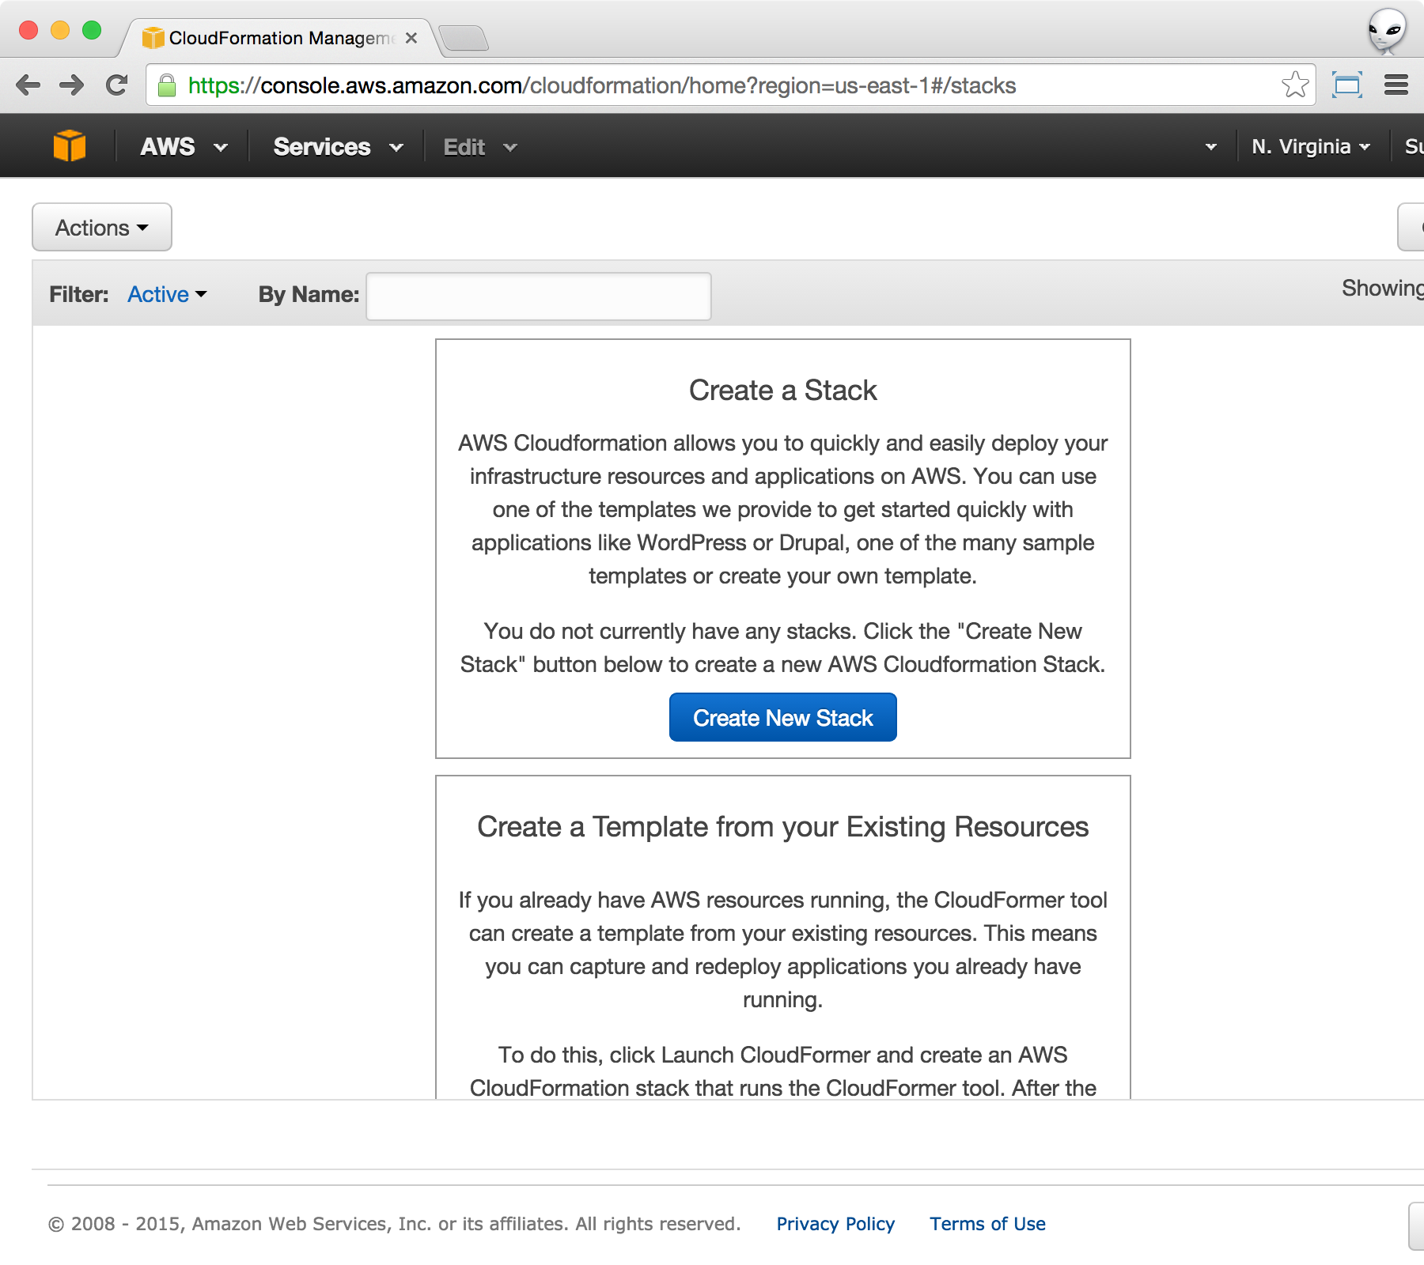
Task: Open the Chrome hamburger menu
Action: pyautogui.click(x=1396, y=85)
